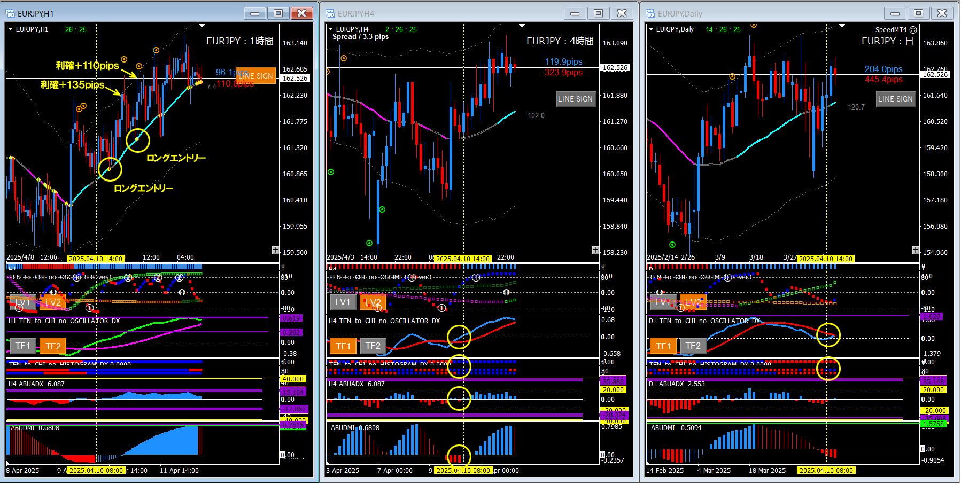Click the plus icon on the H4 chart
Viewport: 961px width, 484px height.
[595, 250]
